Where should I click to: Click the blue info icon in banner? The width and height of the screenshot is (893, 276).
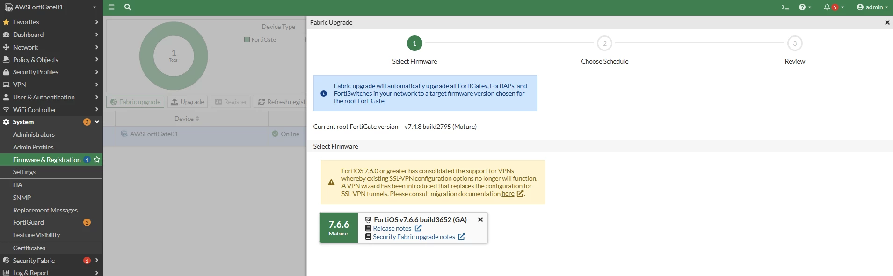click(x=324, y=93)
